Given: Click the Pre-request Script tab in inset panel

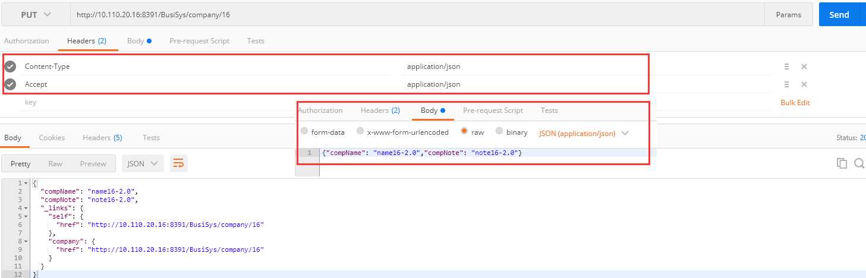Looking at the screenshot, I should [x=493, y=110].
